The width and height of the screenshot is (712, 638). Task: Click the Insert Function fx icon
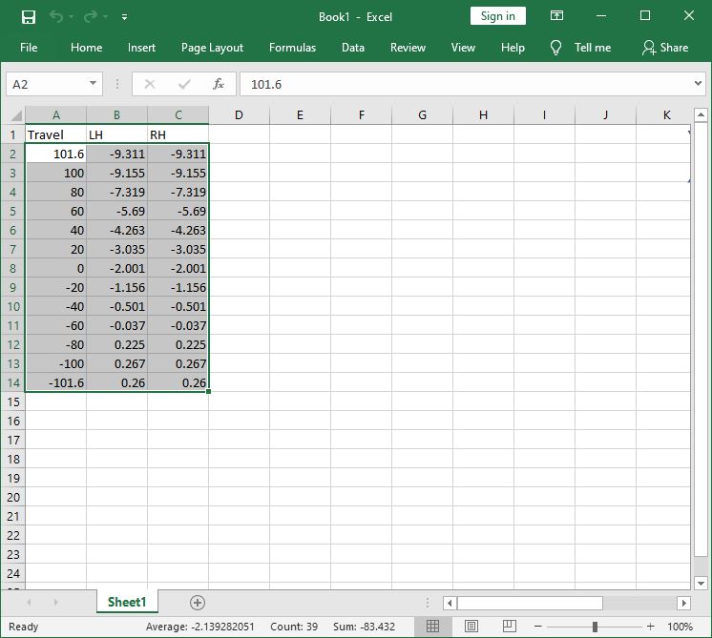(219, 84)
